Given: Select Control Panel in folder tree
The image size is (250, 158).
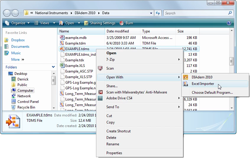Looking at the screenshot, I should point(28,102).
